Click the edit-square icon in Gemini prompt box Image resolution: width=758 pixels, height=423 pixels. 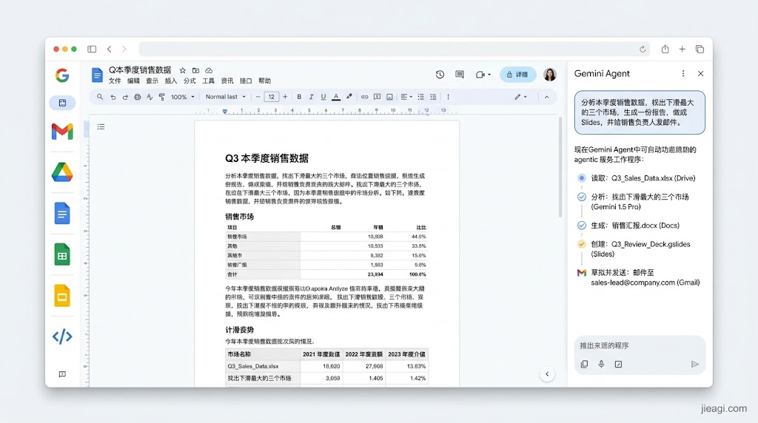click(x=618, y=364)
